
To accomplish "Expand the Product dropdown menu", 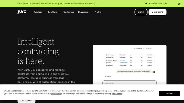I will click(39, 12).
